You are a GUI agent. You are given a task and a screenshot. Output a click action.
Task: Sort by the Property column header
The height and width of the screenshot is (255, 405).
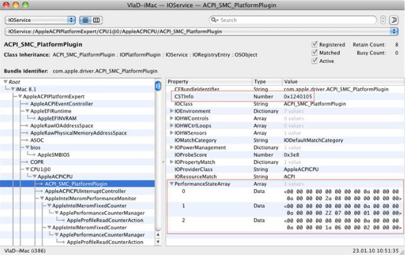coord(209,81)
